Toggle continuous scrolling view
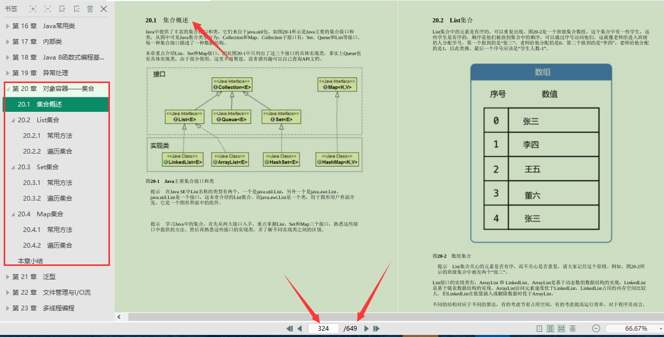 [561, 329]
